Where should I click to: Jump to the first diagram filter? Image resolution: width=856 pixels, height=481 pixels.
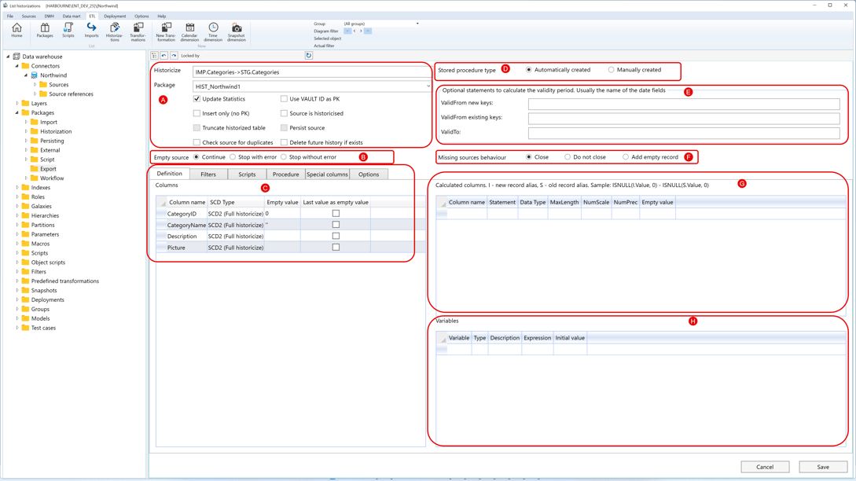[347, 31]
